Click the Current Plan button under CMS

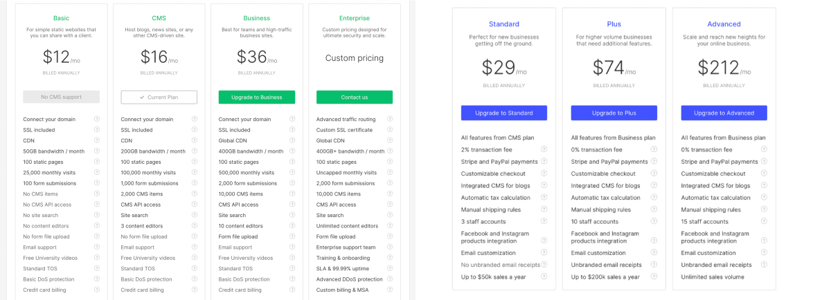(x=159, y=97)
